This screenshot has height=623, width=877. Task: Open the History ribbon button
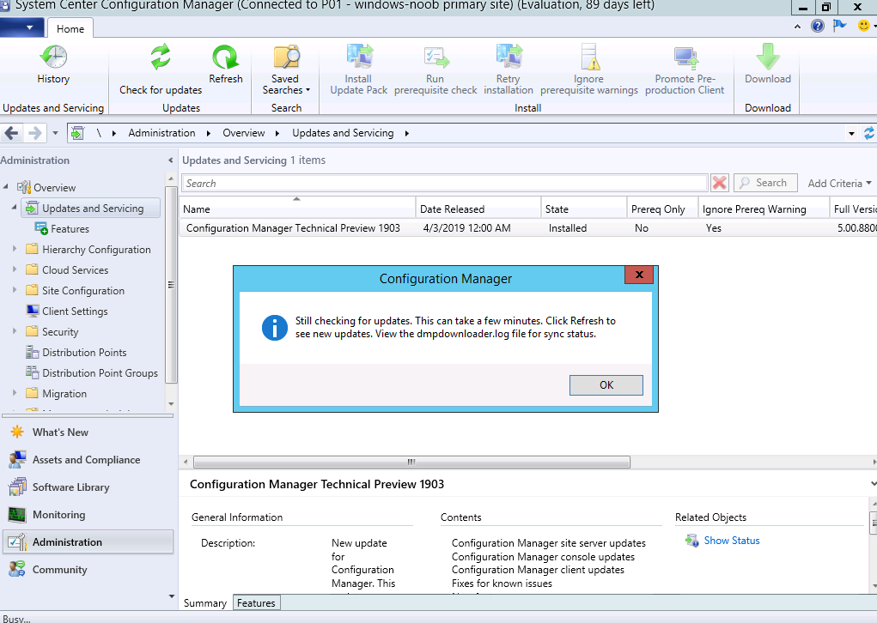coord(53,64)
